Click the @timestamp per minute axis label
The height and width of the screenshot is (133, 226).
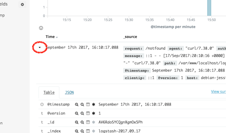pos(173,27)
